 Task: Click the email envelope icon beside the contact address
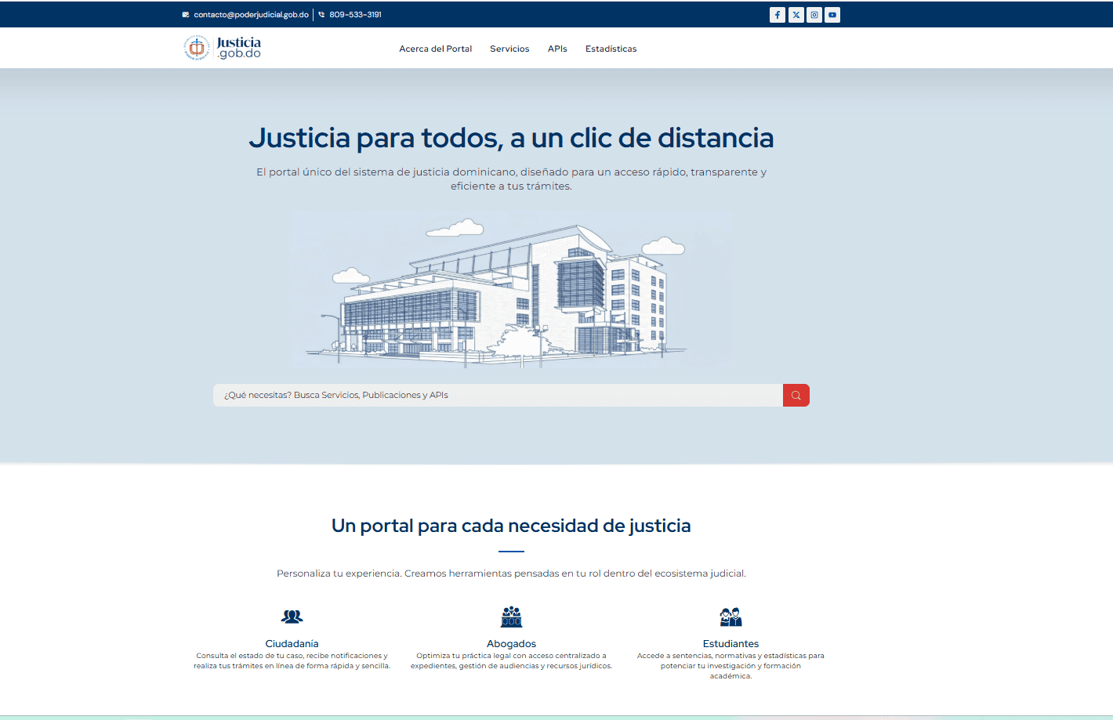pos(185,14)
